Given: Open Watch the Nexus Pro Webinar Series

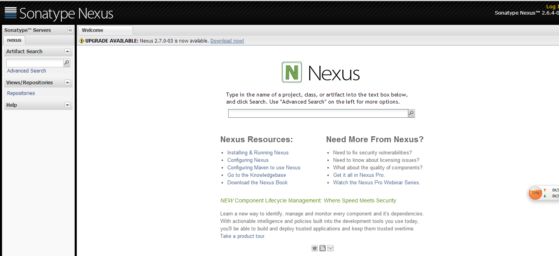Looking at the screenshot, I should [x=376, y=183].
